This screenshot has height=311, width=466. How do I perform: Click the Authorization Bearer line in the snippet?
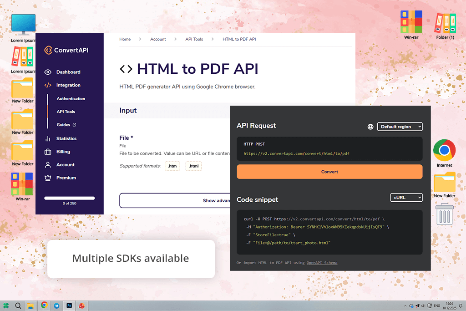(318, 227)
